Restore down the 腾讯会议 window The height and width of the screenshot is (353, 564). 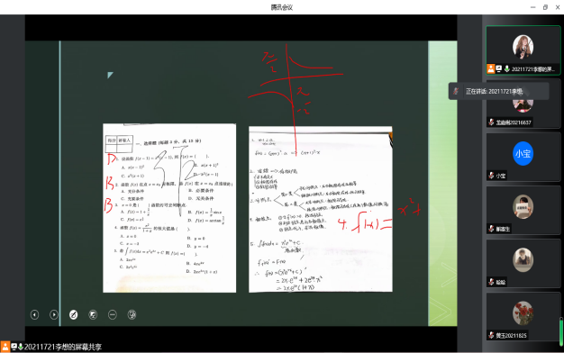[545, 7]
